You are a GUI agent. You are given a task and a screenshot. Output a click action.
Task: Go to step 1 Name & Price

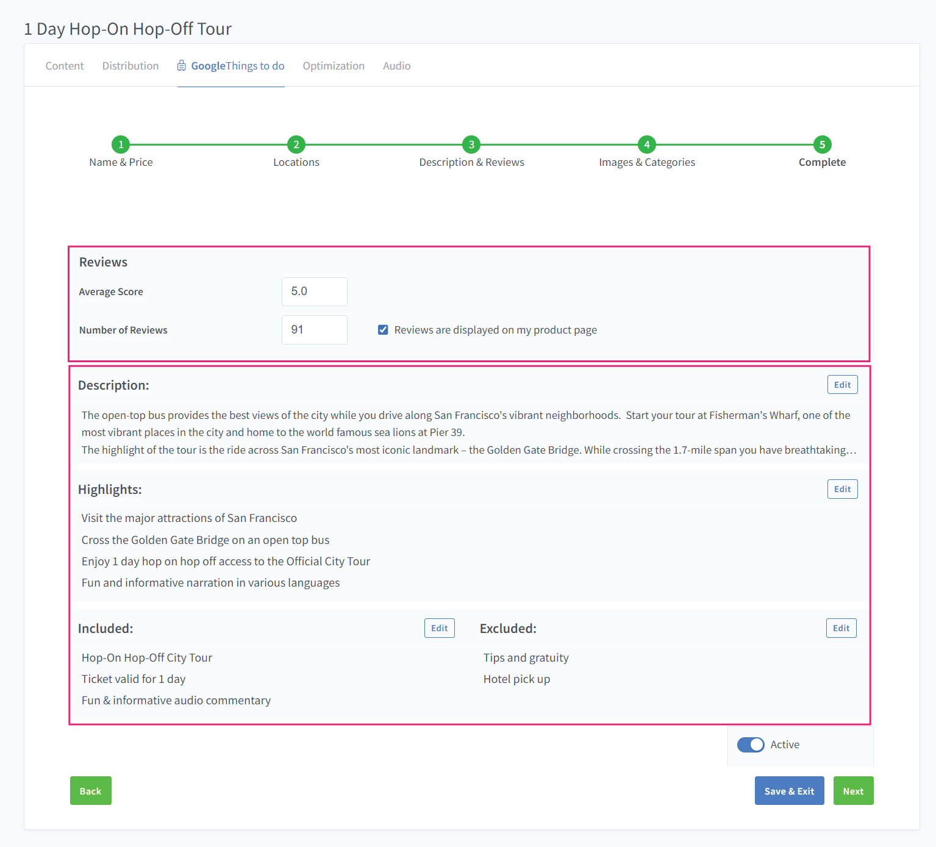(x=121, y=145)
